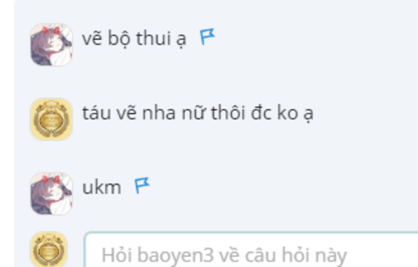418x267 pixels.
Task: Open the anime avatar beside "vẽ bộ thui ạ"
Action: pyautogui.click(x=51, y=45)
